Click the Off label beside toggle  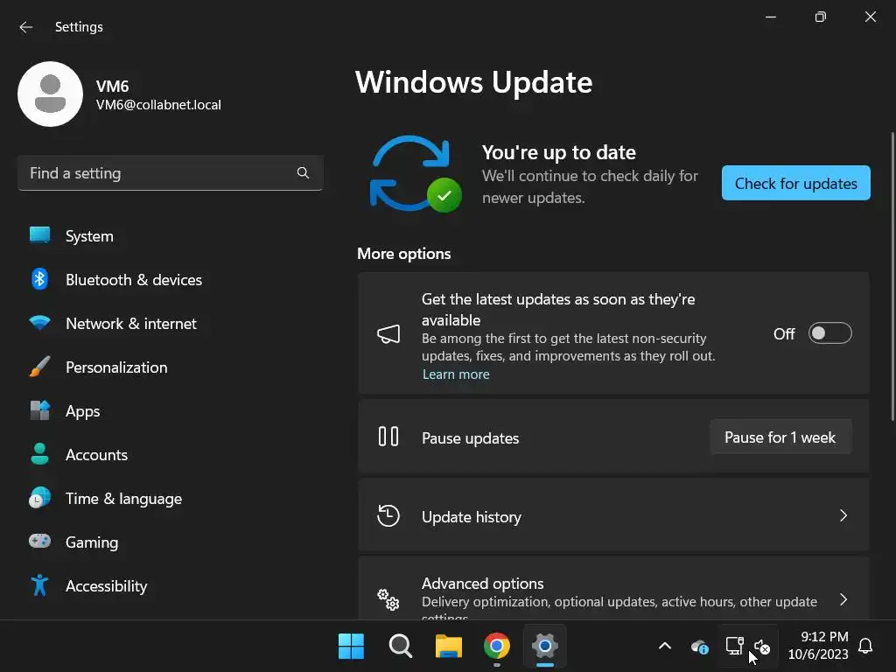(784, 333)
